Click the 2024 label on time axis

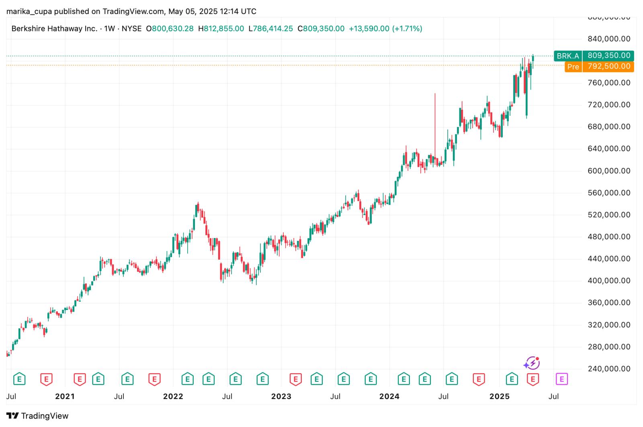[389, 396]
